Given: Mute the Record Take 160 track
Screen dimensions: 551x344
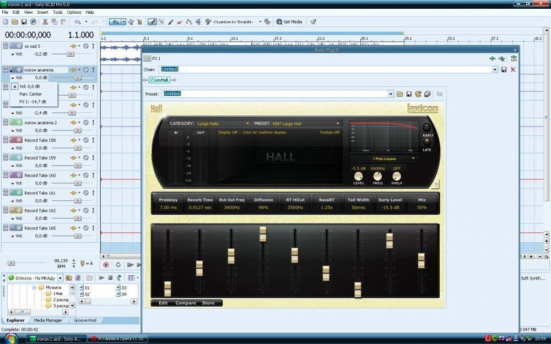Looking at the screenshot, I should pos(86,175).
